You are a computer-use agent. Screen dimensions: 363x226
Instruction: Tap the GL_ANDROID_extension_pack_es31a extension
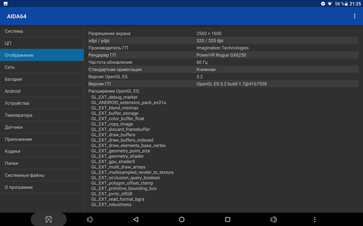click(128, 102)
